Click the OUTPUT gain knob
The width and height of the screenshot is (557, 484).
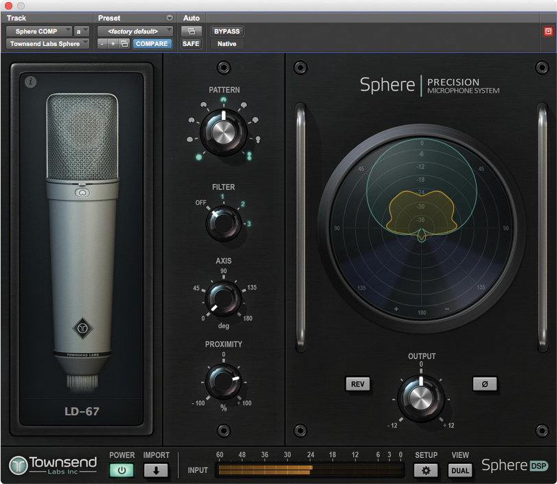420,397
